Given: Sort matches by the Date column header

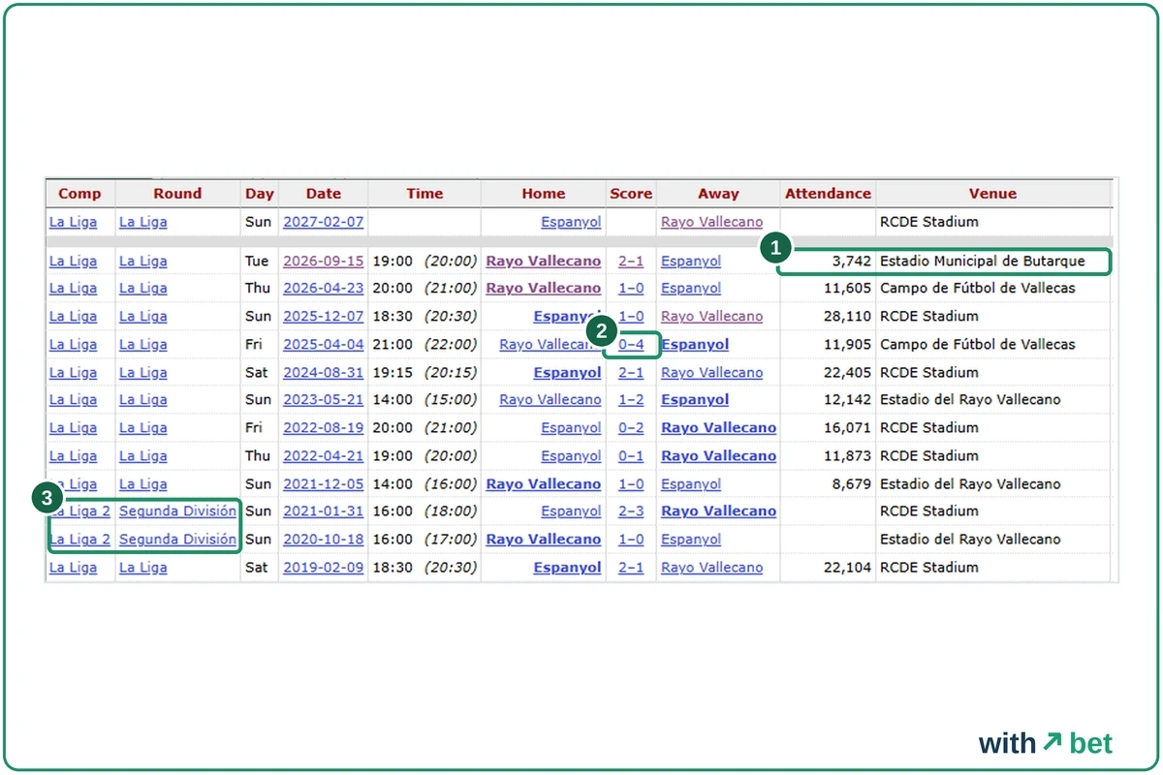Looking at the screenshot, I should 324,194.
